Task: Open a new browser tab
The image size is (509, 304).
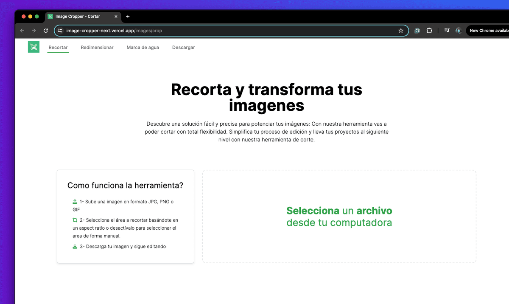Action: click(128, 17)
